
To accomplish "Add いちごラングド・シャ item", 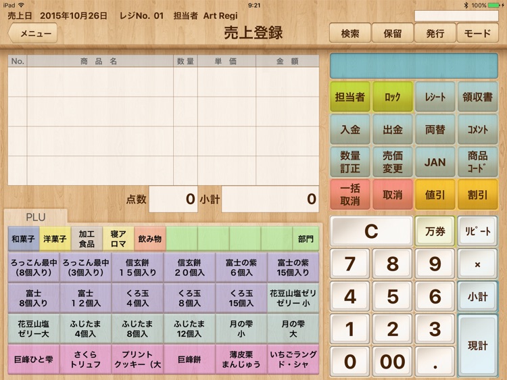I will click(293, 359).
